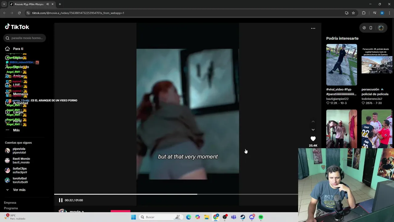Open the video's three-dot options menu

[x=313, y=28]
